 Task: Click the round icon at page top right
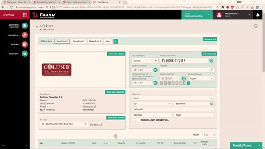tap(255, 26)
